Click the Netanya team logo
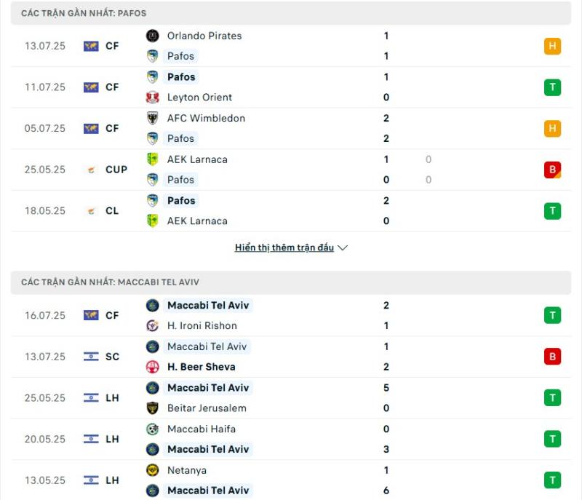The image size is (582, 500). pyautogui.click(x=152, y=470)
